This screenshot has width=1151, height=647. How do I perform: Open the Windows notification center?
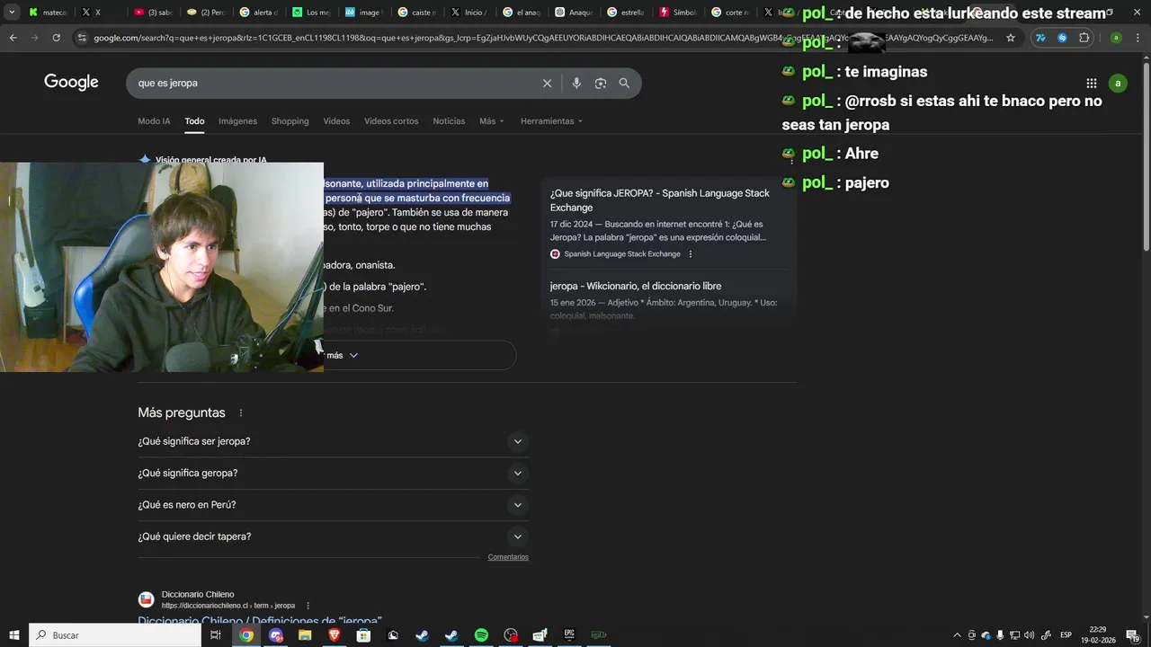click(x=1133, y=635)
